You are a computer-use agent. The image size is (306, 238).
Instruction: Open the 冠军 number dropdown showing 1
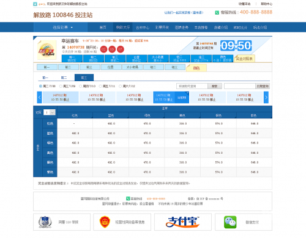point(50,112)
